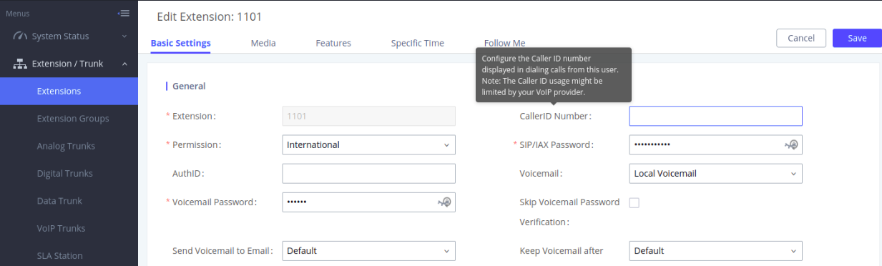The image size is (882, 266).
Task: Click the Cancel button
Action: tap(801, 38)
